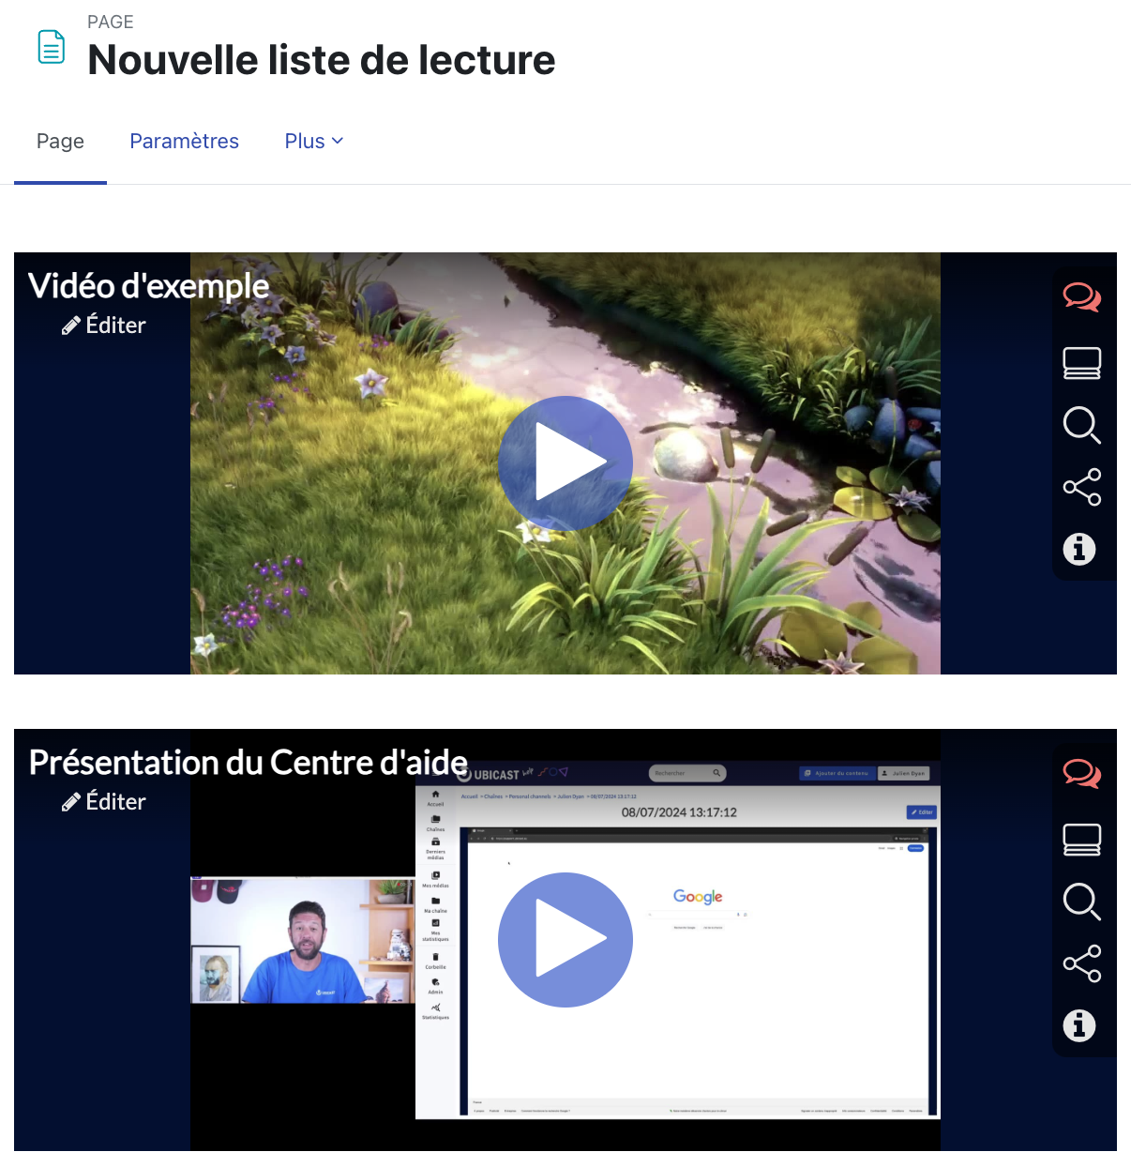The image size is (1131, 1167).
Task: Click the page document icon beside title
Action: (x=52, y=47)
